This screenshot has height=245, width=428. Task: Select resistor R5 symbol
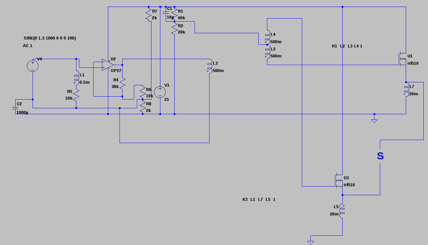pyautogui.click(x=77, y=94)
